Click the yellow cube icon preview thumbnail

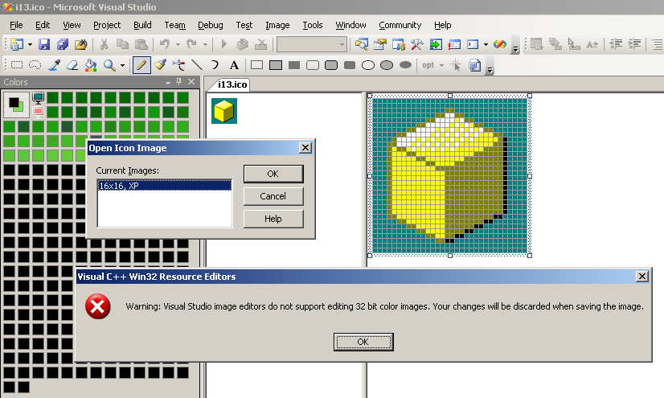(224, 111)
